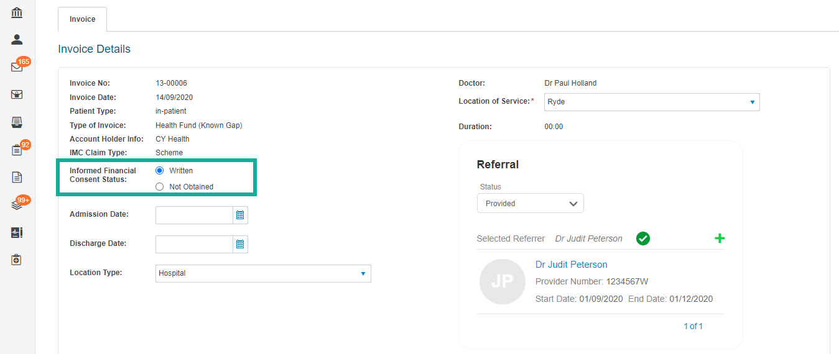Select the Written consent radio button
The width and height of the screenshot is (839, 354).
[x=160, y=170]
